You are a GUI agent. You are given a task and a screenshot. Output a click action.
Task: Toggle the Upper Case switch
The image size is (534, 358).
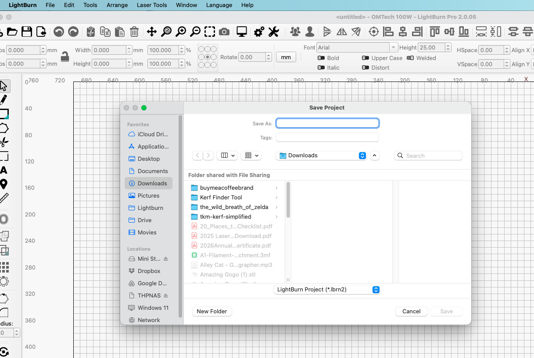[x=365, y=58]
